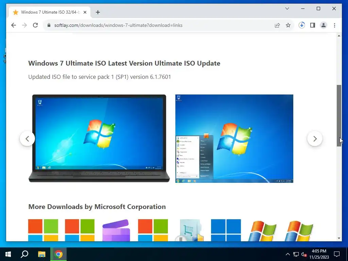The height and width of the screenshot is (261, 348).
Task: Open the notification action center
Action: (337, 254)
